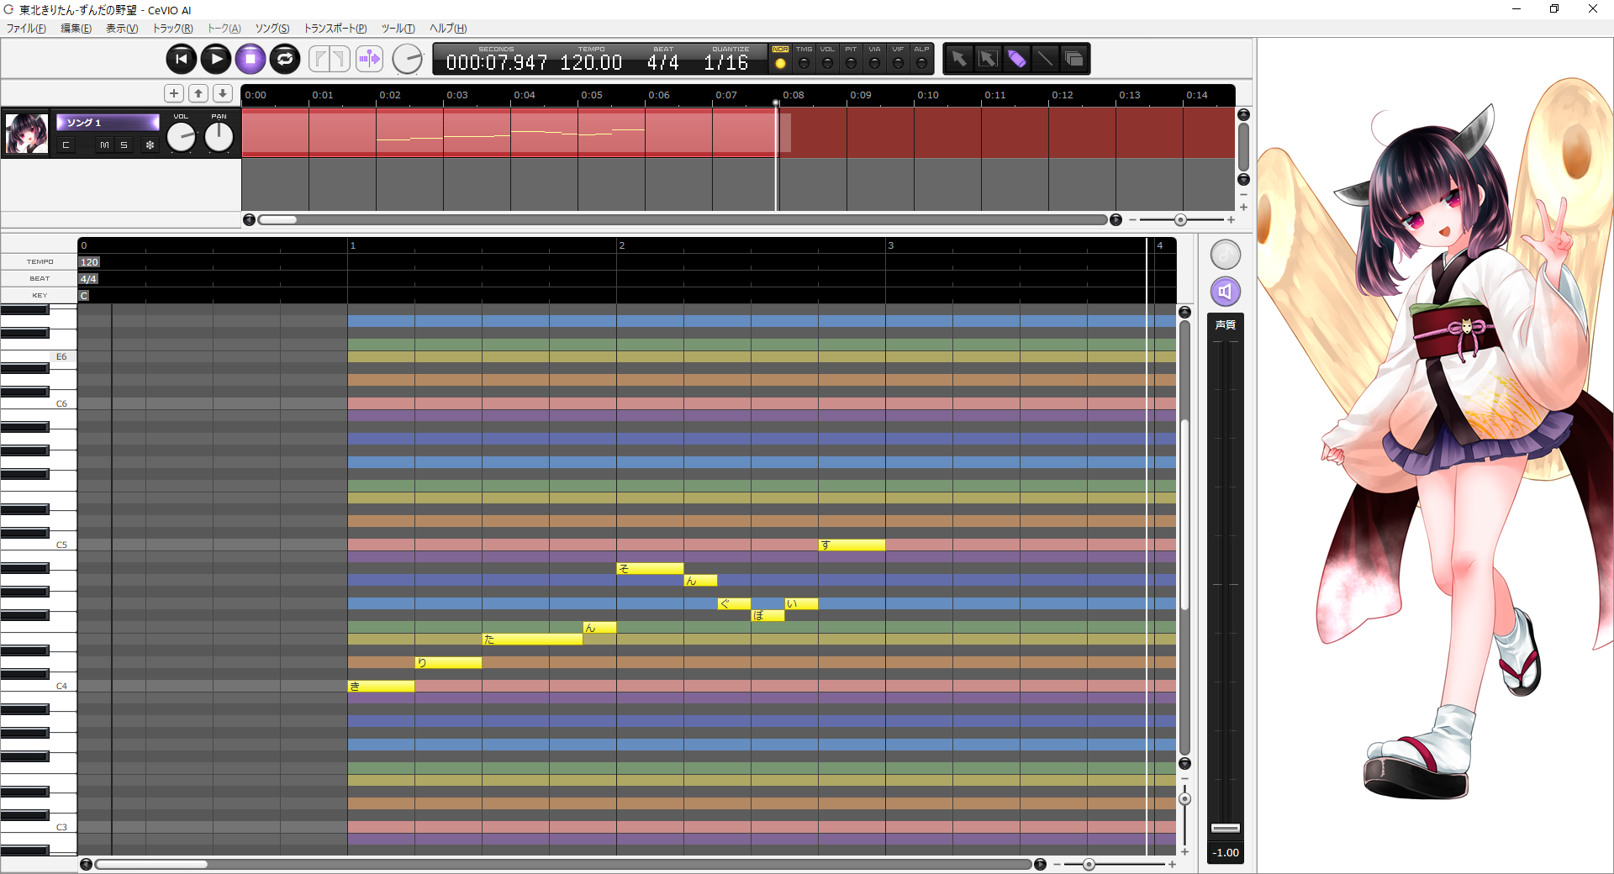Click the gray round note button above speaker

pyautogui.click(x=1226, y=255)
